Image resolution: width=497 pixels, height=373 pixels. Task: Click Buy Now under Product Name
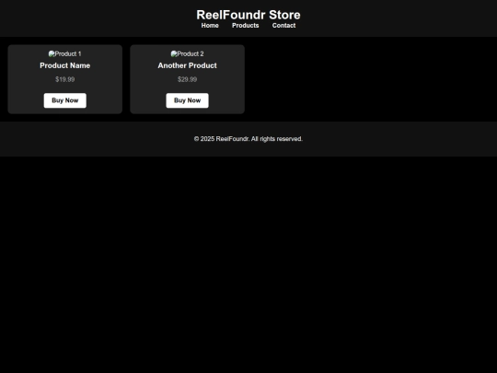click(65, 100)
